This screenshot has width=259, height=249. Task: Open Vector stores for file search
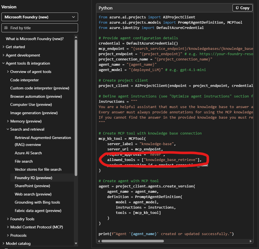coord(38,169)
